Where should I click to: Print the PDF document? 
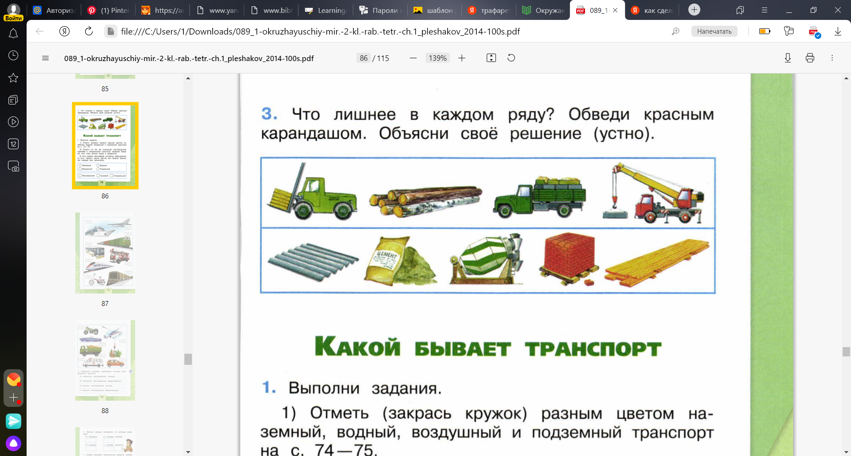810,58
